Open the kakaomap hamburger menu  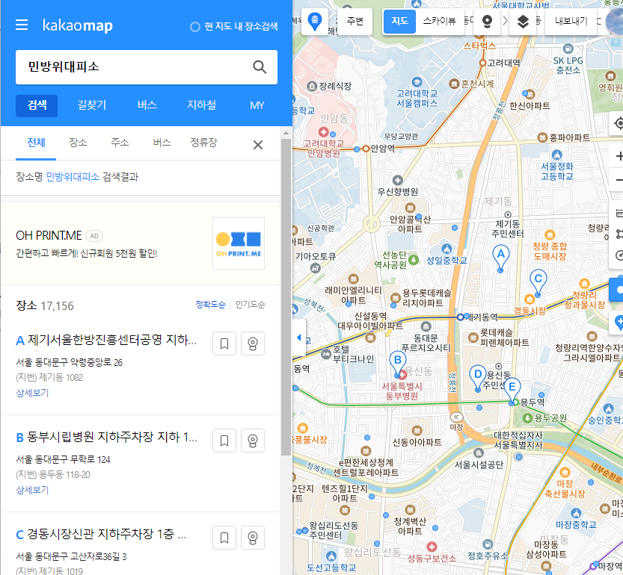pyautogui.click(x=22, y=25)
